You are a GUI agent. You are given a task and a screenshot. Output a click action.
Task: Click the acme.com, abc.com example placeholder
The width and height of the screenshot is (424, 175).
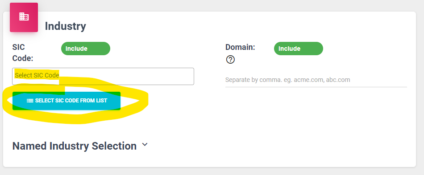click(322, 80)
